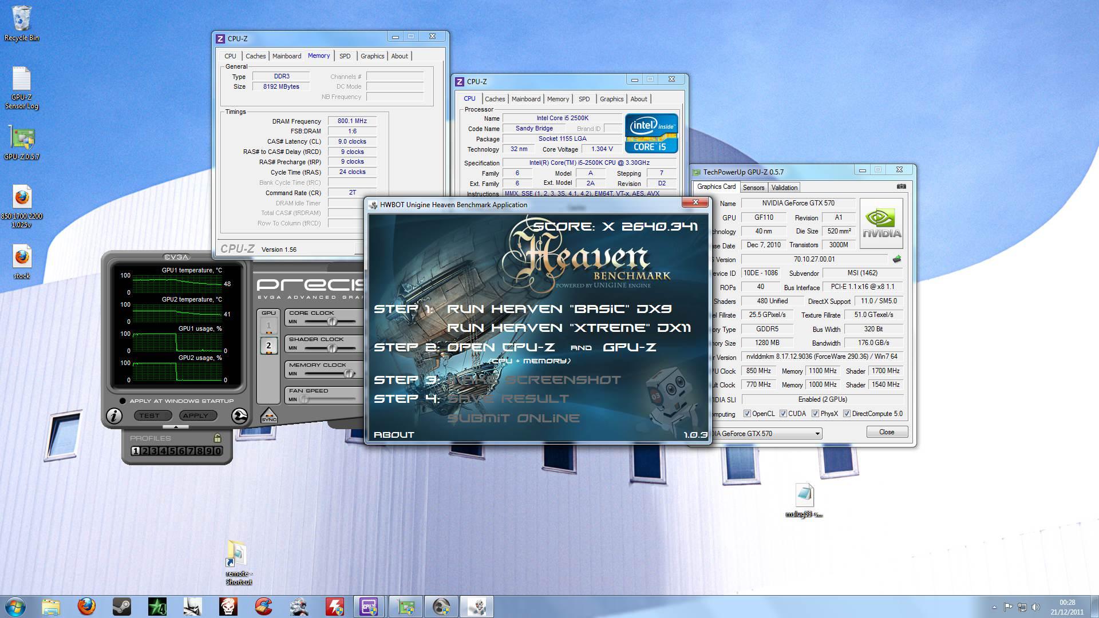Open Graphics tab in the processor CPU-Z window
This screenshot has width=1099, height=618.
pos(611,99)
